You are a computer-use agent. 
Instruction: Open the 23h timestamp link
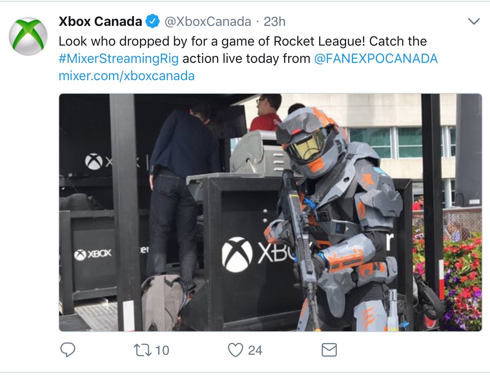(x=275, y=21)
